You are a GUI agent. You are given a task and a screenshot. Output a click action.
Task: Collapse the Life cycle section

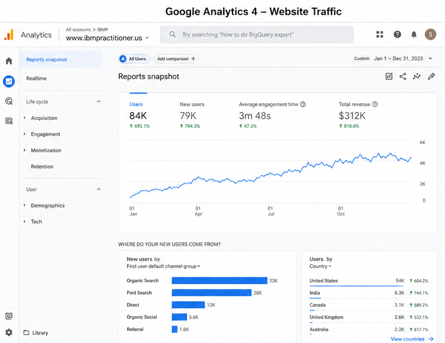[99, 101]
